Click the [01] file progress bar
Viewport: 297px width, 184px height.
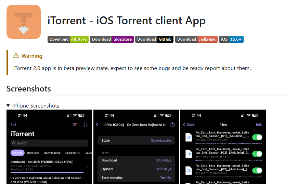point(229,144)
